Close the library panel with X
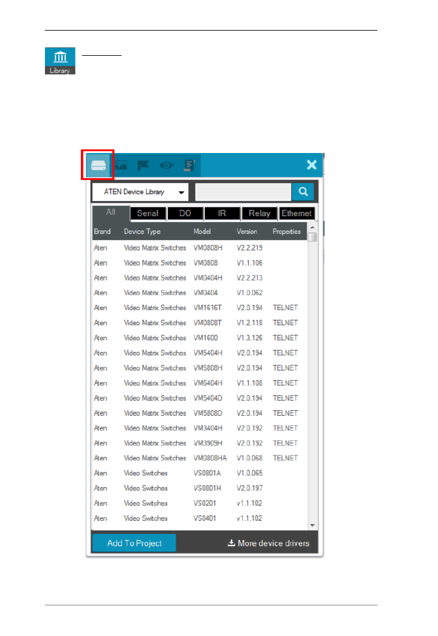 312,164
